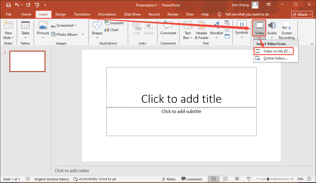Click the Object icon in Text group

click(227, 36)
